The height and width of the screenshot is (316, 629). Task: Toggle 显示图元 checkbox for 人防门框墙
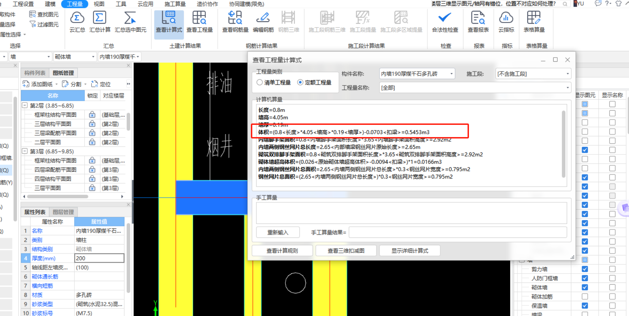(585, 278)
